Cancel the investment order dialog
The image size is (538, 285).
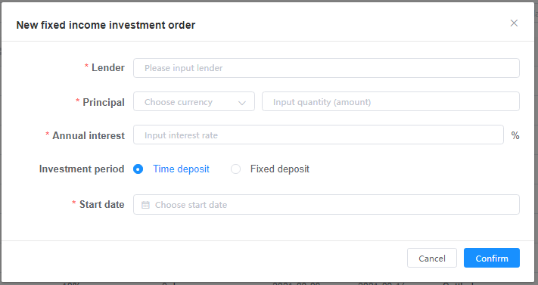431,258
